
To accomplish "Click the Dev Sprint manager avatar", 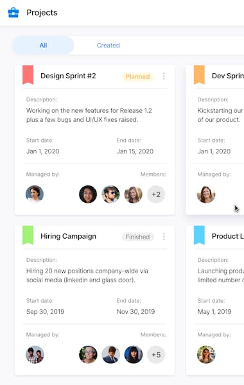I will pos(206,194).
